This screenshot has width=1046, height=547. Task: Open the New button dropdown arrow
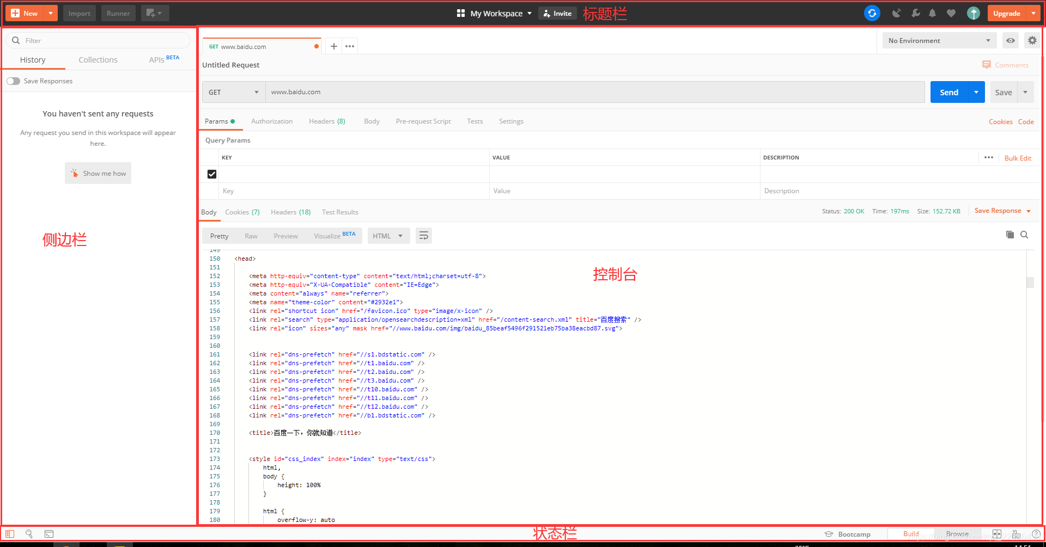[x=51, y=13]
